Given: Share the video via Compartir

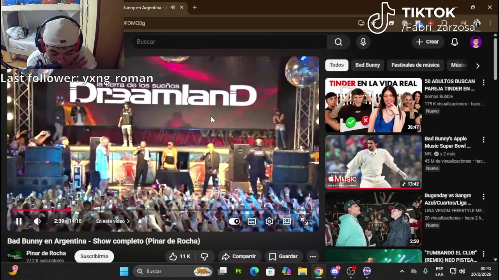Looking at the screenshot, I should click(x=239, y=256).
